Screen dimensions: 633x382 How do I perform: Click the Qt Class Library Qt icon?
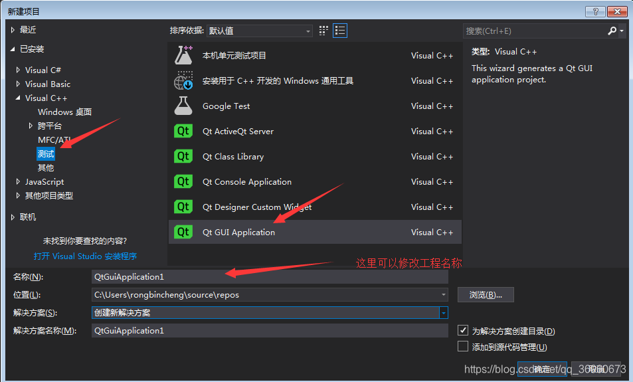pyautogui.click(x=183, y=156)
